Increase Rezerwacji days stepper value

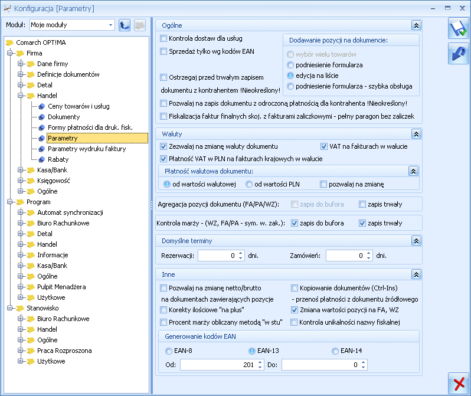tap(241, 253)
